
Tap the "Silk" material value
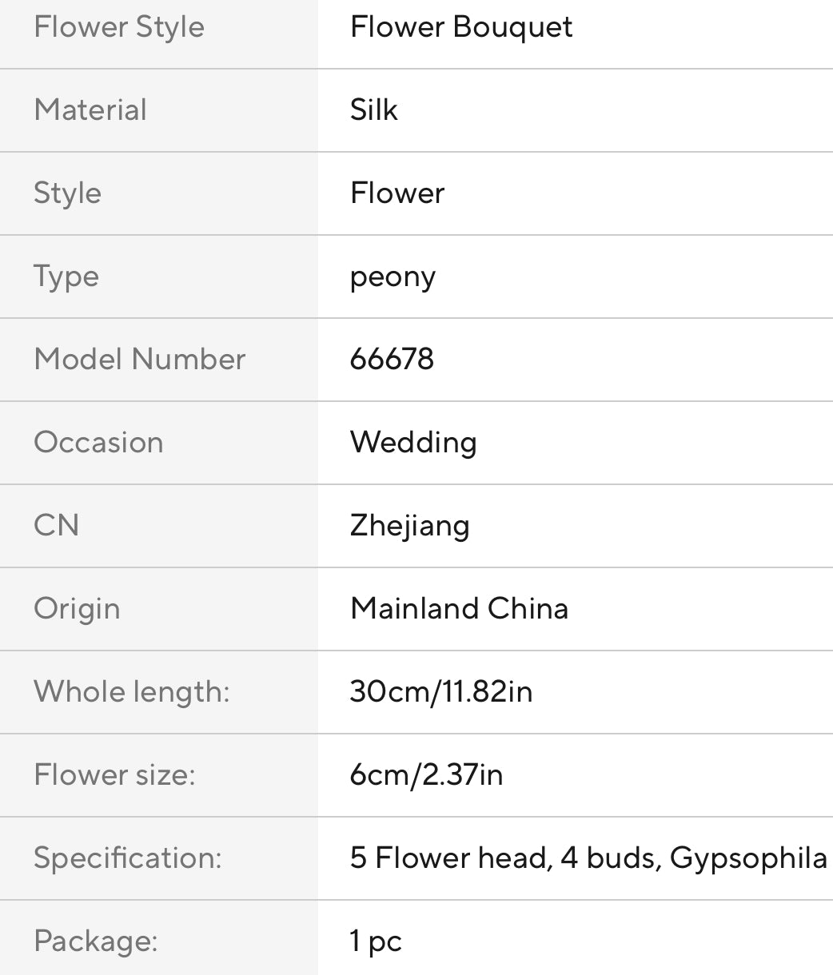click(x=373, y=110)
